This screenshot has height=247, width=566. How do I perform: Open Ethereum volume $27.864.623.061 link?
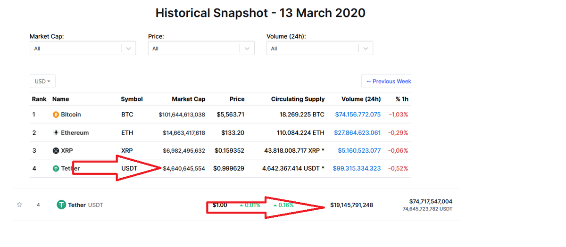358,132
